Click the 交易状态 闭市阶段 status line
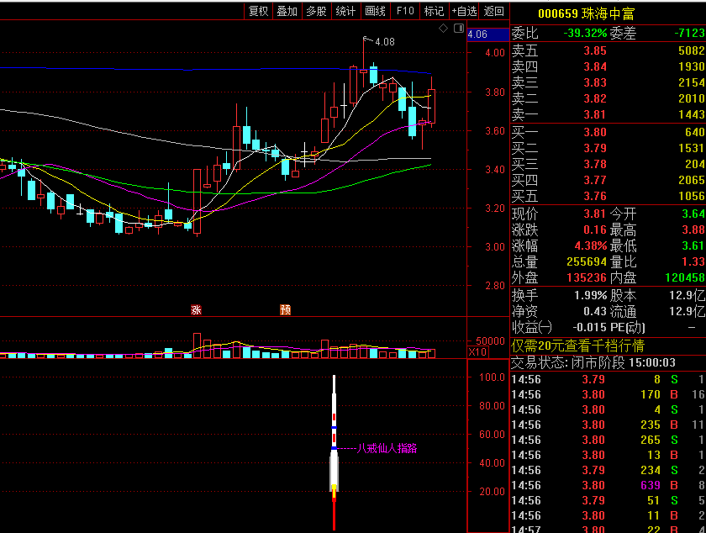The width and height of the screenshot is (706, 533). [593, 362]
